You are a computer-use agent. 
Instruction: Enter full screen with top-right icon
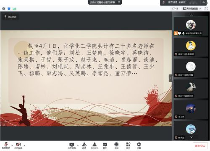click(206, 9)
